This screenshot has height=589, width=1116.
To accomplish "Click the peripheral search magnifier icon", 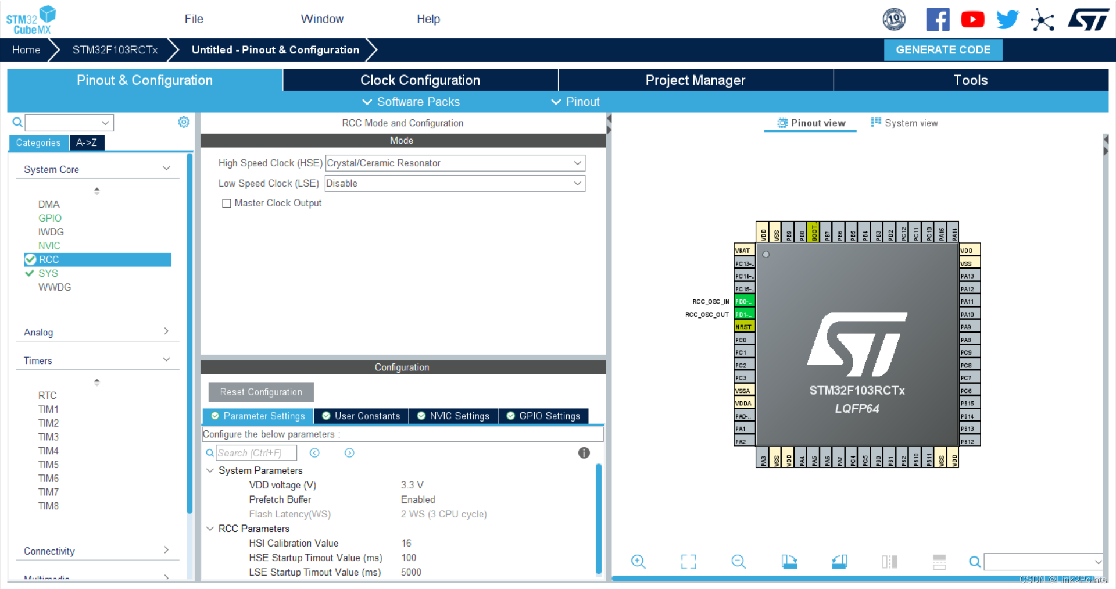I will (x=17, y=122).
